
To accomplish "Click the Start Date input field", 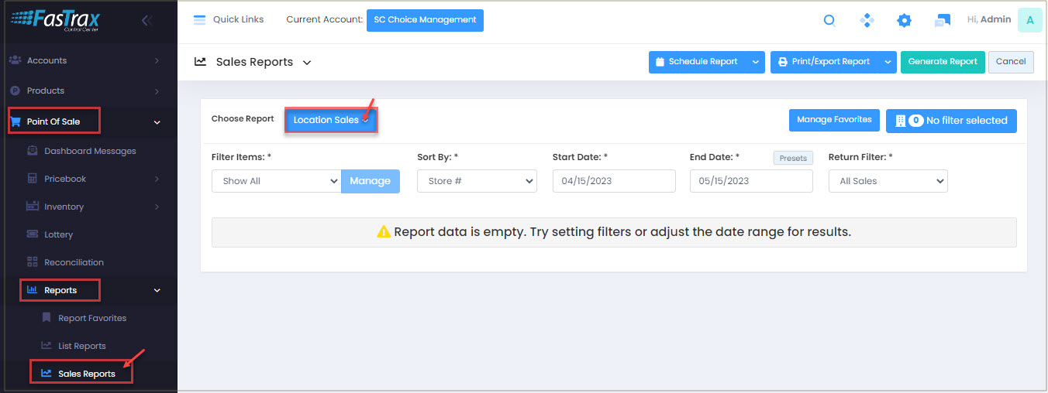I will point(614,181).
